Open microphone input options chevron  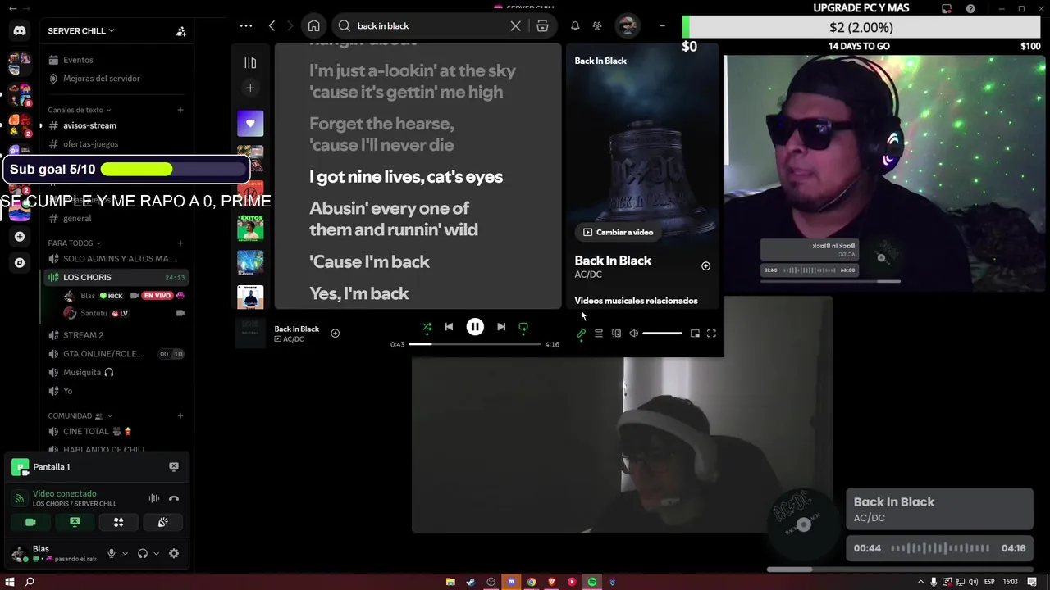pos(125,554)
